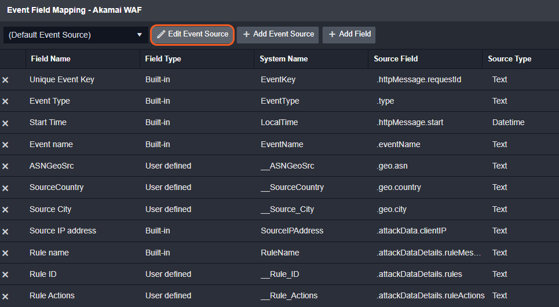Remove the Event name row
Screen dimensions: 559x307
[x=5, y=145]
